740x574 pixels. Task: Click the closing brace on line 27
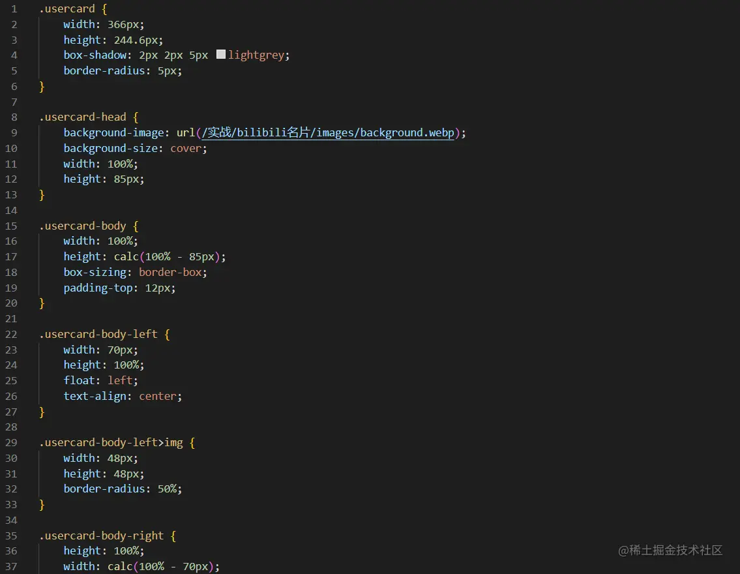(42, 412)
